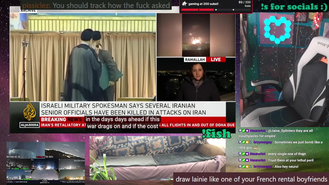The height and width of the screenshot is (185, 329).
Task: Click the green '!fish' command text
Action: coord(216,134)
